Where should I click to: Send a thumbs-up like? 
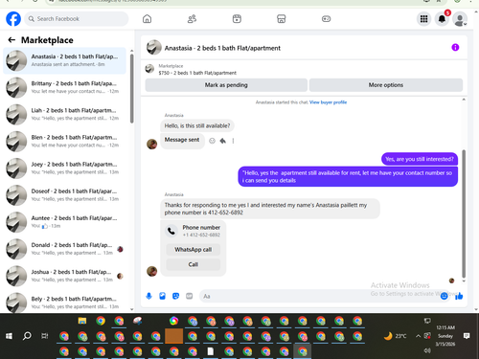point(459,296)
